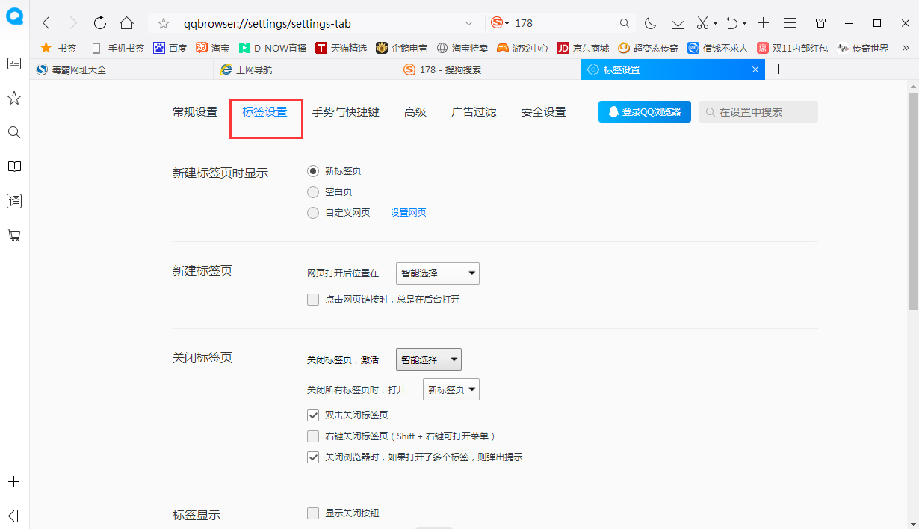This screenshot has width=919, height=529.
Task: Open the address bar history dropdown arrow
Action: pos(468,23)
